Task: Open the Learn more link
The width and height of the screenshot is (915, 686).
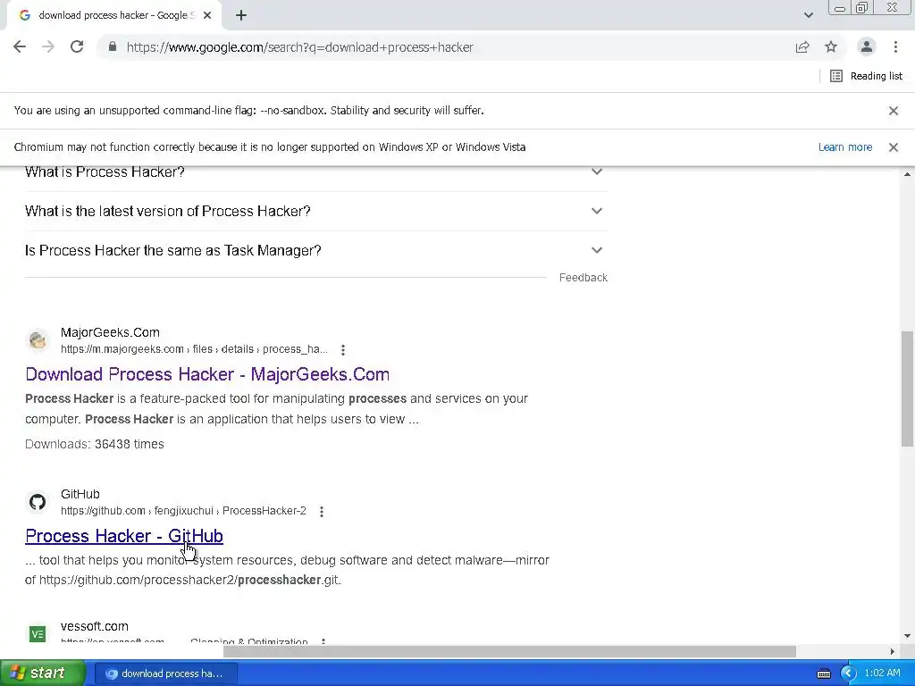Action: [x=845, y=147]
